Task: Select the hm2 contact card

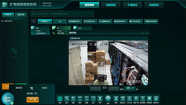Action: (x=40, y=30)
